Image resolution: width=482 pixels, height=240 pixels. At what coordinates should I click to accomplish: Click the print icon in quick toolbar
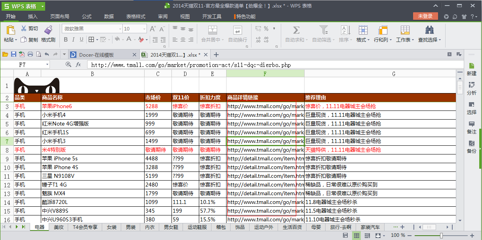click(30, 54)
